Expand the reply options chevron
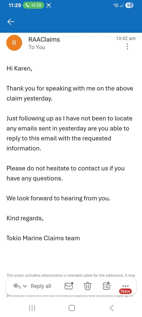The width and height of the screenshot is (142, 317). [25, 286]
